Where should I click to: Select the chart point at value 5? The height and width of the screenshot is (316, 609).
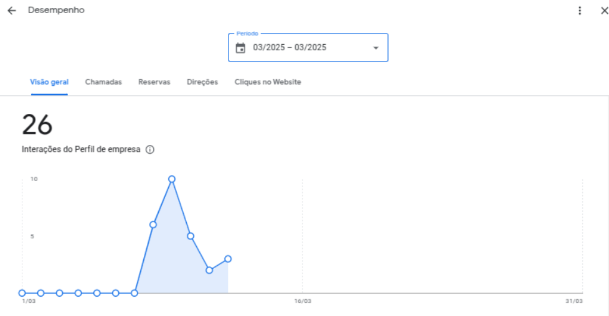tap(191, 236)
